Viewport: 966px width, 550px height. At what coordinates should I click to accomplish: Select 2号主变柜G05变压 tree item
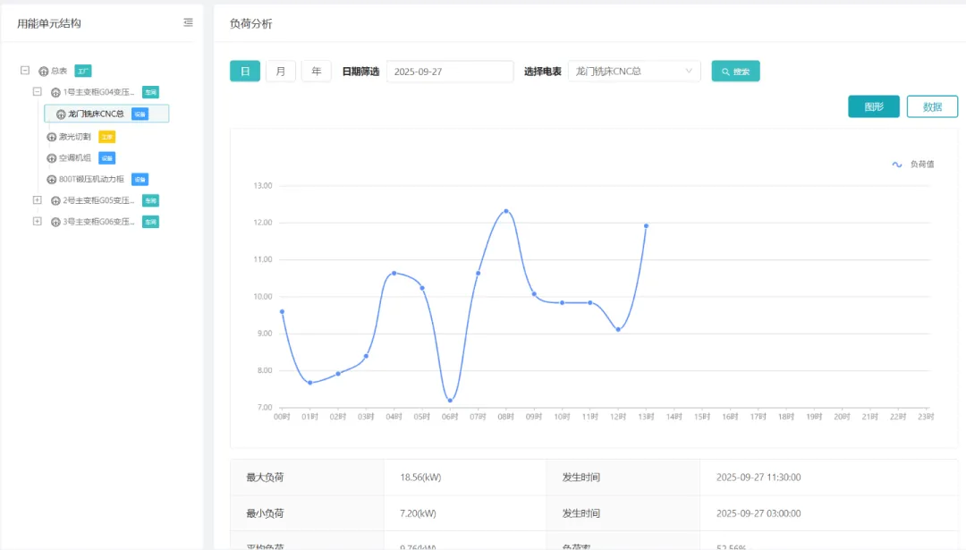[x=98, y=201]
